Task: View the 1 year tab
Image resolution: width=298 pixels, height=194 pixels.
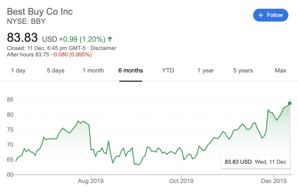Action: 206,71
